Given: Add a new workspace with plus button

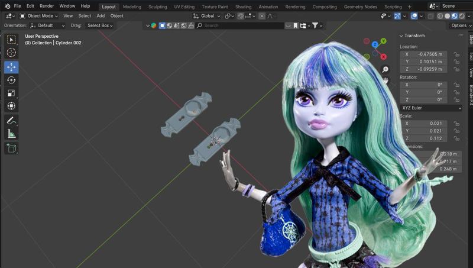Looking at the screenshot, I should 409,7.
